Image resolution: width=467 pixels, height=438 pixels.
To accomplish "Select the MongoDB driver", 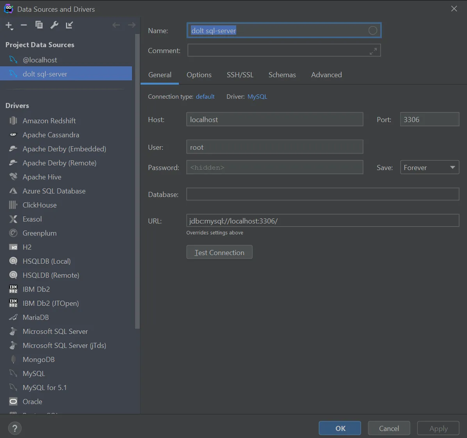I will tap(38, 359).
